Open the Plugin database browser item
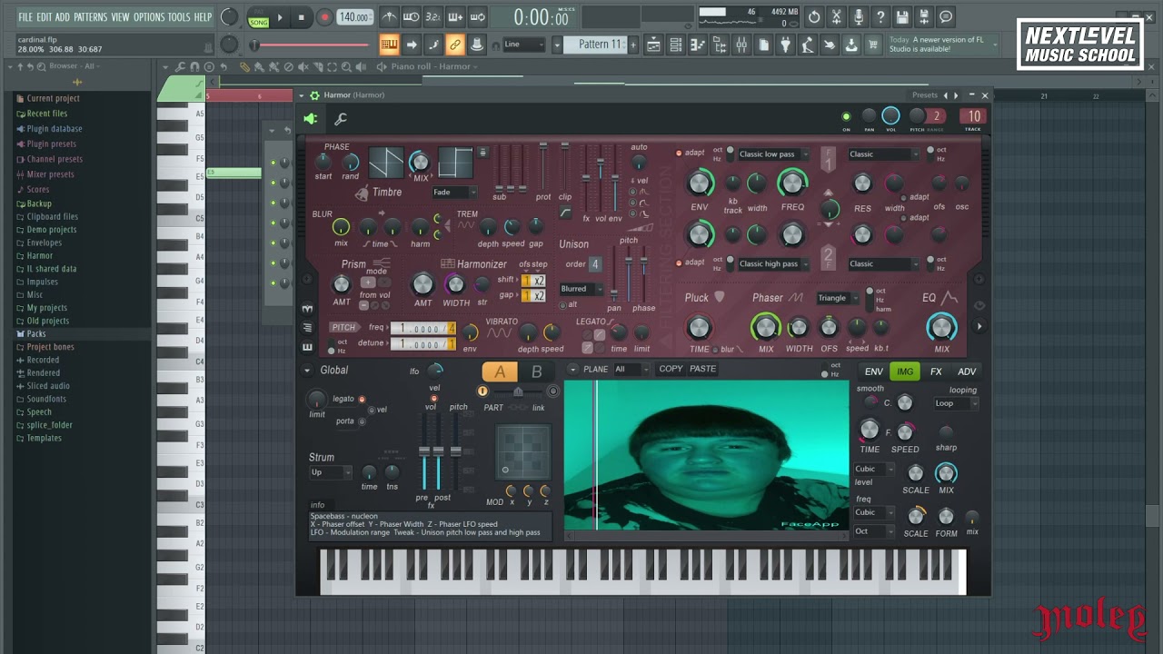Screen dimensions: 1163x654 click(x=55, y=129)
